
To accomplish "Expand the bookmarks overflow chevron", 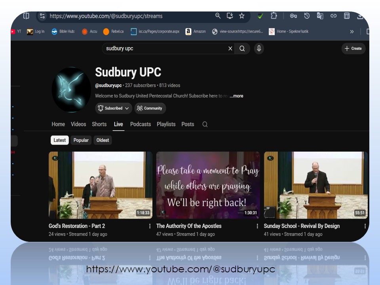I will [x=352, y=32].
